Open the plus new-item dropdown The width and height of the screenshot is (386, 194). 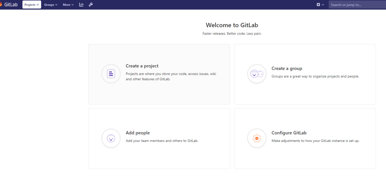click(320, 5)
